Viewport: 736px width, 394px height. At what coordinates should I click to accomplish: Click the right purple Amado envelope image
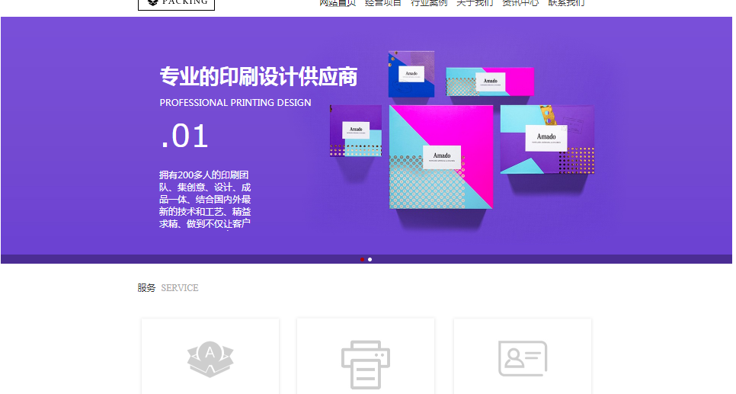(547, 139)
